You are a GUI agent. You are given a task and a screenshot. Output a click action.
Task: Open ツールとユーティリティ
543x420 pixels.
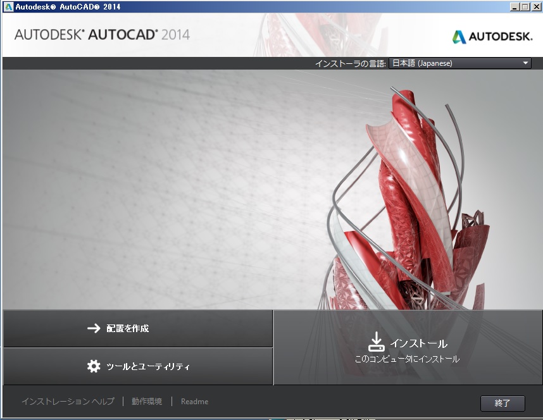147,366
